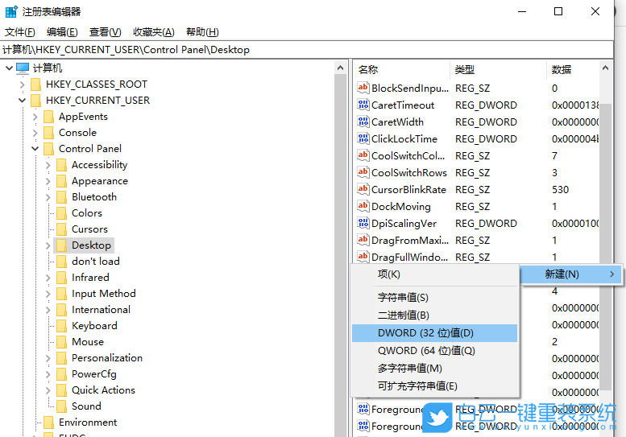Click the 名称 column header
626x437 pixels.
point(402,70)
